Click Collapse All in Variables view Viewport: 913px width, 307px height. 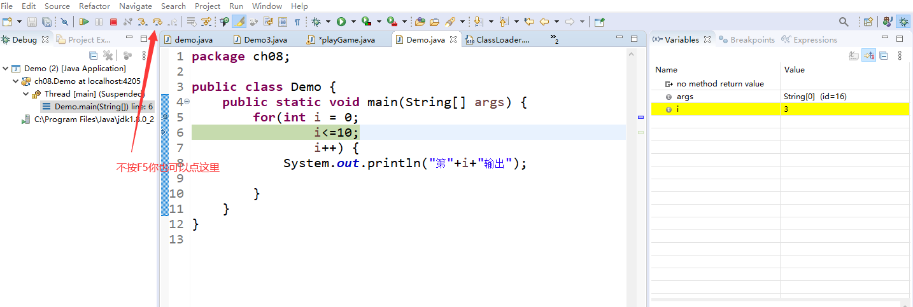pos(884,56)
